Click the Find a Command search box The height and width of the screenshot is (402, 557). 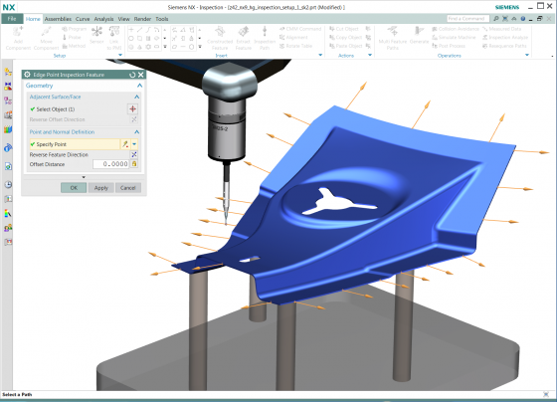467,19
